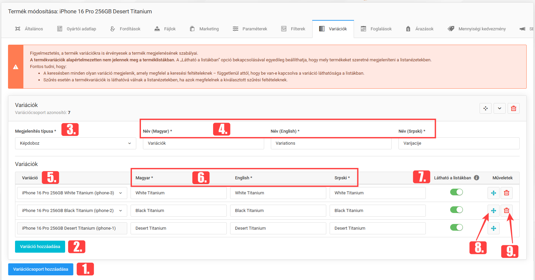Edit Srpski name field for Desert Titanium
Viewport: 535px width, 280px height.
tap(378, 228)
